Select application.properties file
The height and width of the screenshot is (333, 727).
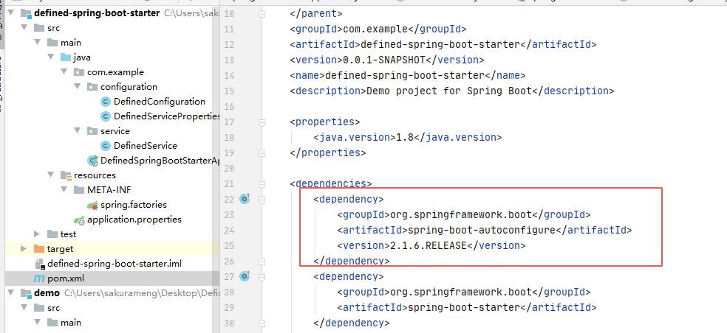(134, 220)
